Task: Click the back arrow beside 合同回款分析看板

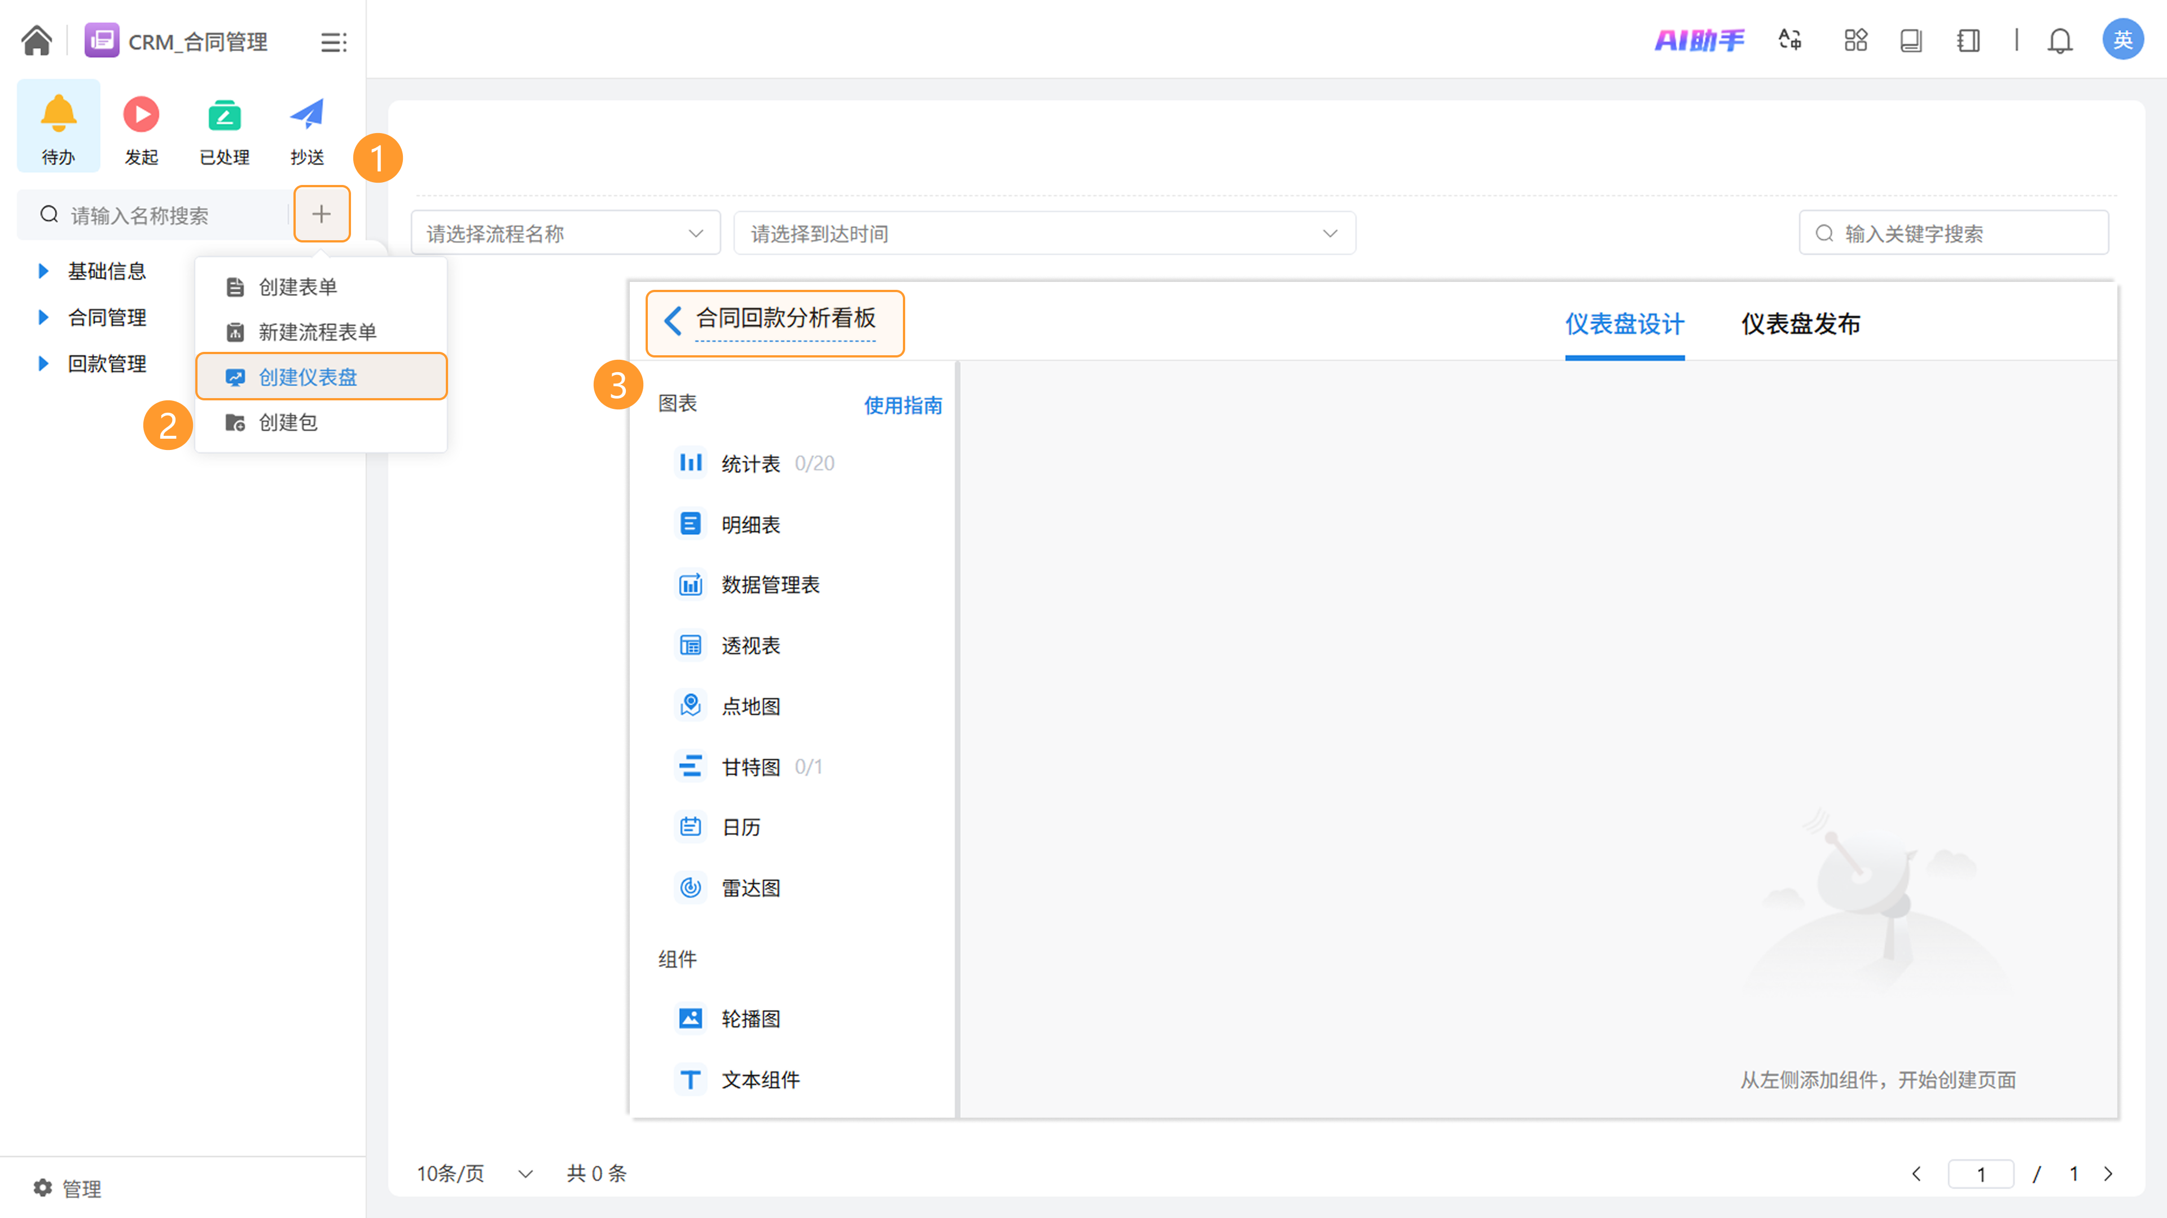Action: click(672, 320)
